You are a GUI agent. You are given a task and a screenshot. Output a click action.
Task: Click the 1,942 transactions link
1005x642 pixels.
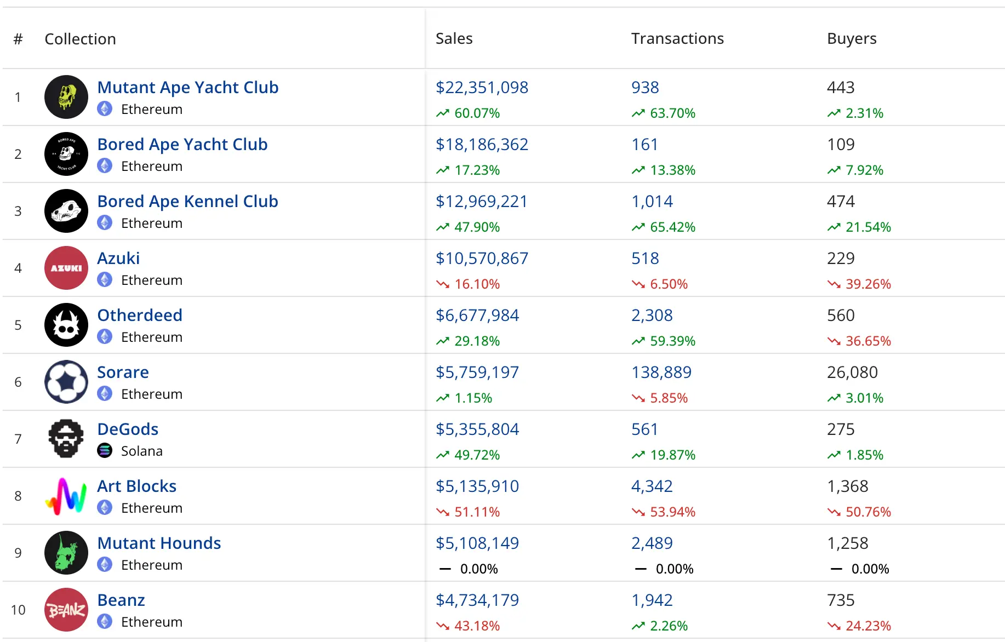click(652, 600)
